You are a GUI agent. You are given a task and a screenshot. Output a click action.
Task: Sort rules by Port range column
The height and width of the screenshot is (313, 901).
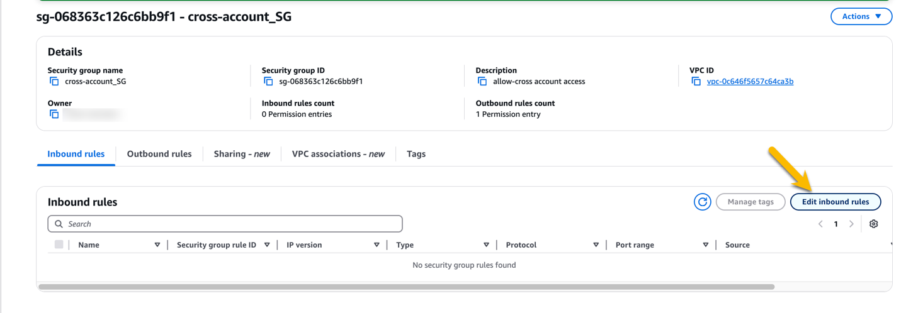(705, 245)
